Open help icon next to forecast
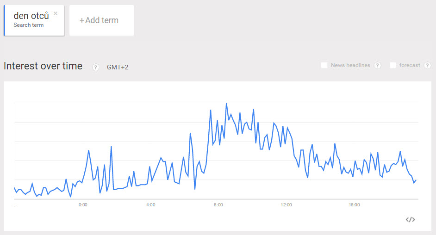The image size is (436, 235). click(427, 65)
